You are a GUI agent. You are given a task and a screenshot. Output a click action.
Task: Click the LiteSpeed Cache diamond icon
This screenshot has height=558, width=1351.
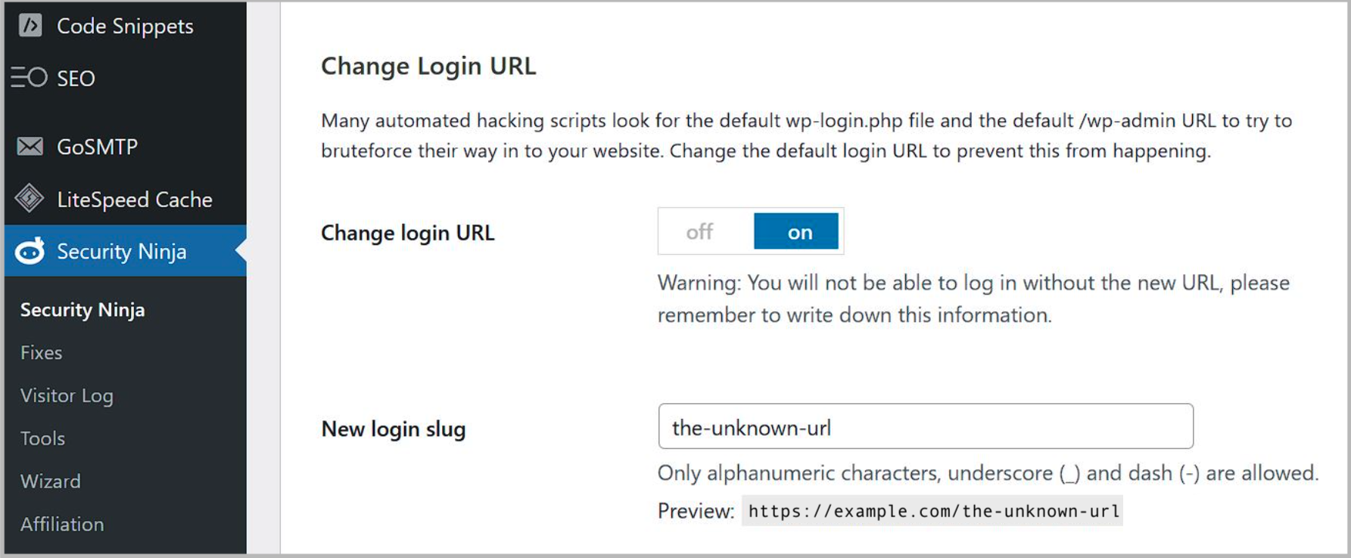(30, 199)
